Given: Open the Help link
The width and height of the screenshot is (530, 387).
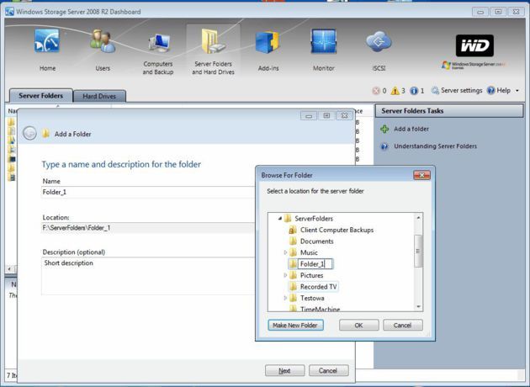Looking at the screenshot, I should click(x=503, y=90).
